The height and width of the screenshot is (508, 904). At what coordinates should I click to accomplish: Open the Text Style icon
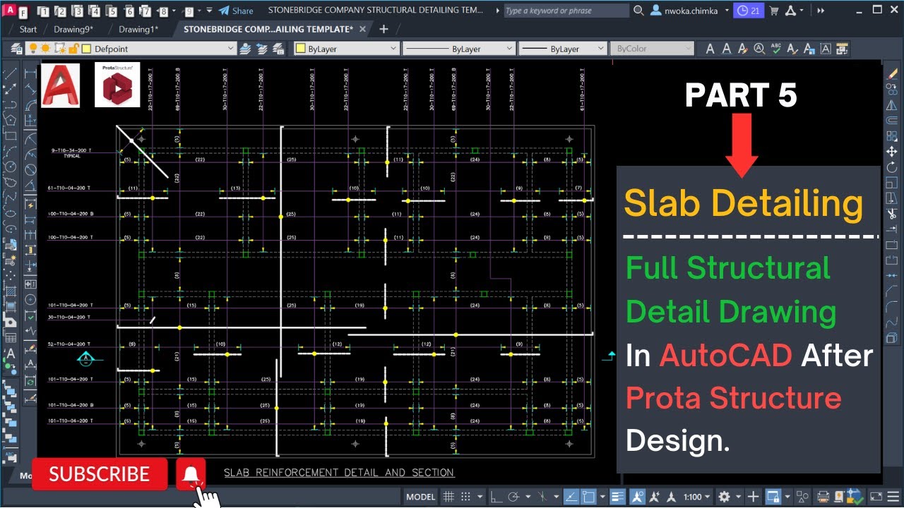(x=792, y=49)
